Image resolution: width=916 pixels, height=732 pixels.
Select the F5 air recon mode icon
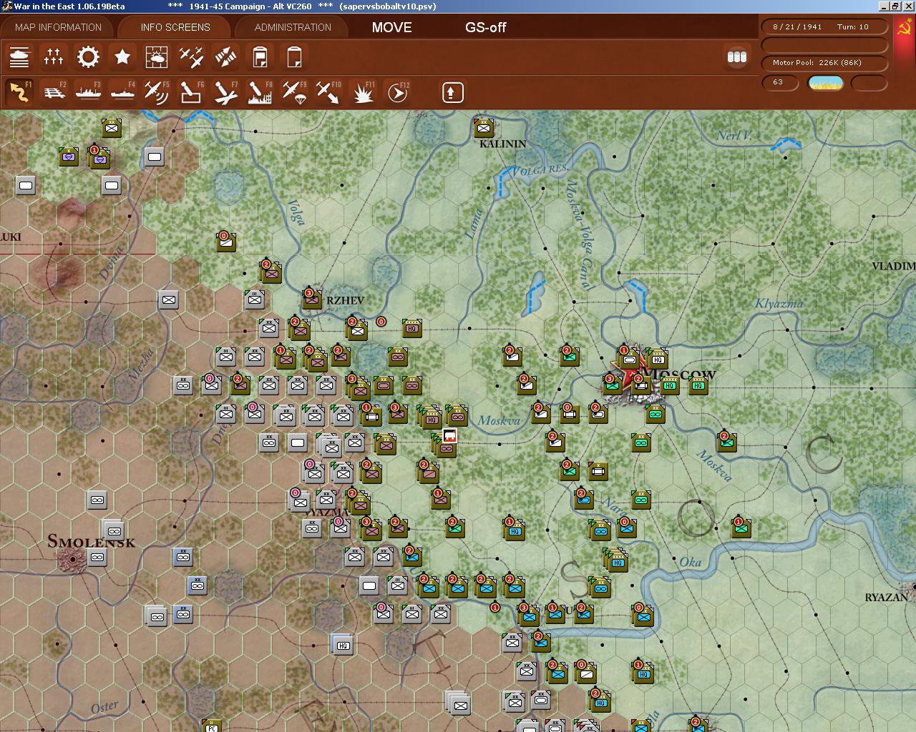(x=157, y=92)
